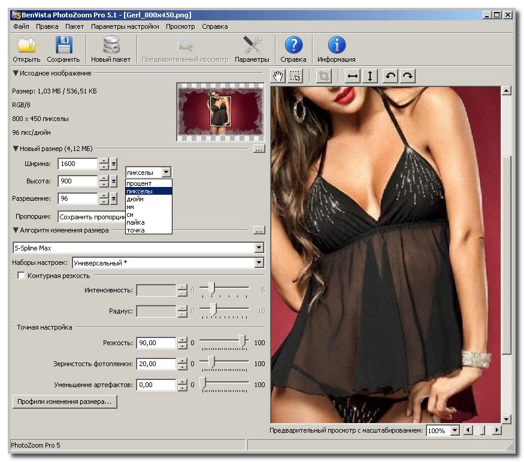Image resolution: width=524 pixels, height=462 pixels.
Task: Choose точка in units list
Action: (149, 230)
